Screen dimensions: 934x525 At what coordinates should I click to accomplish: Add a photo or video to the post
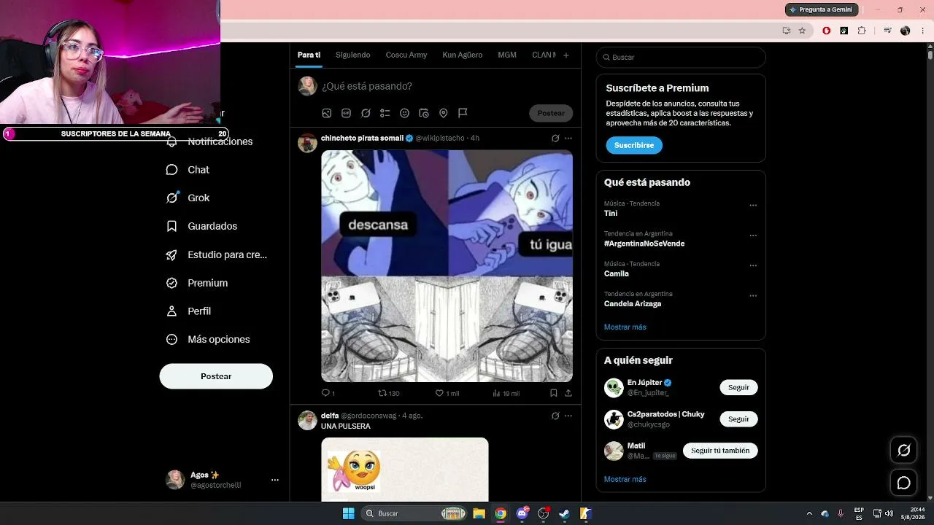[327, 113]
